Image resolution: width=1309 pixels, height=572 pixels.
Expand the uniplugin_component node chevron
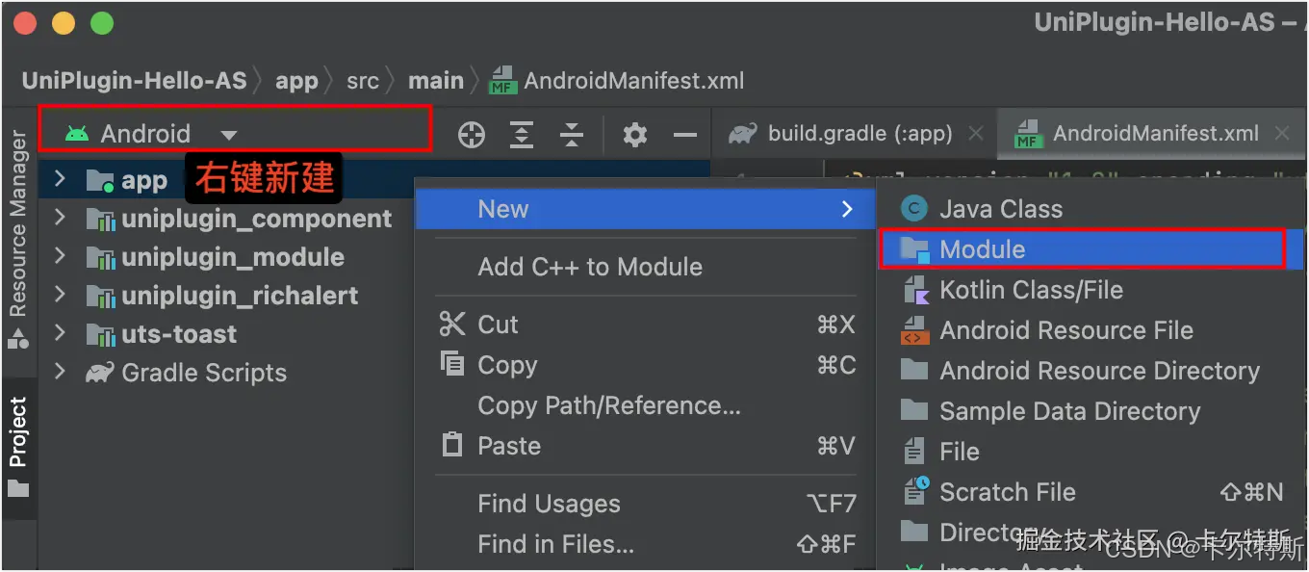tap(60, 218)
